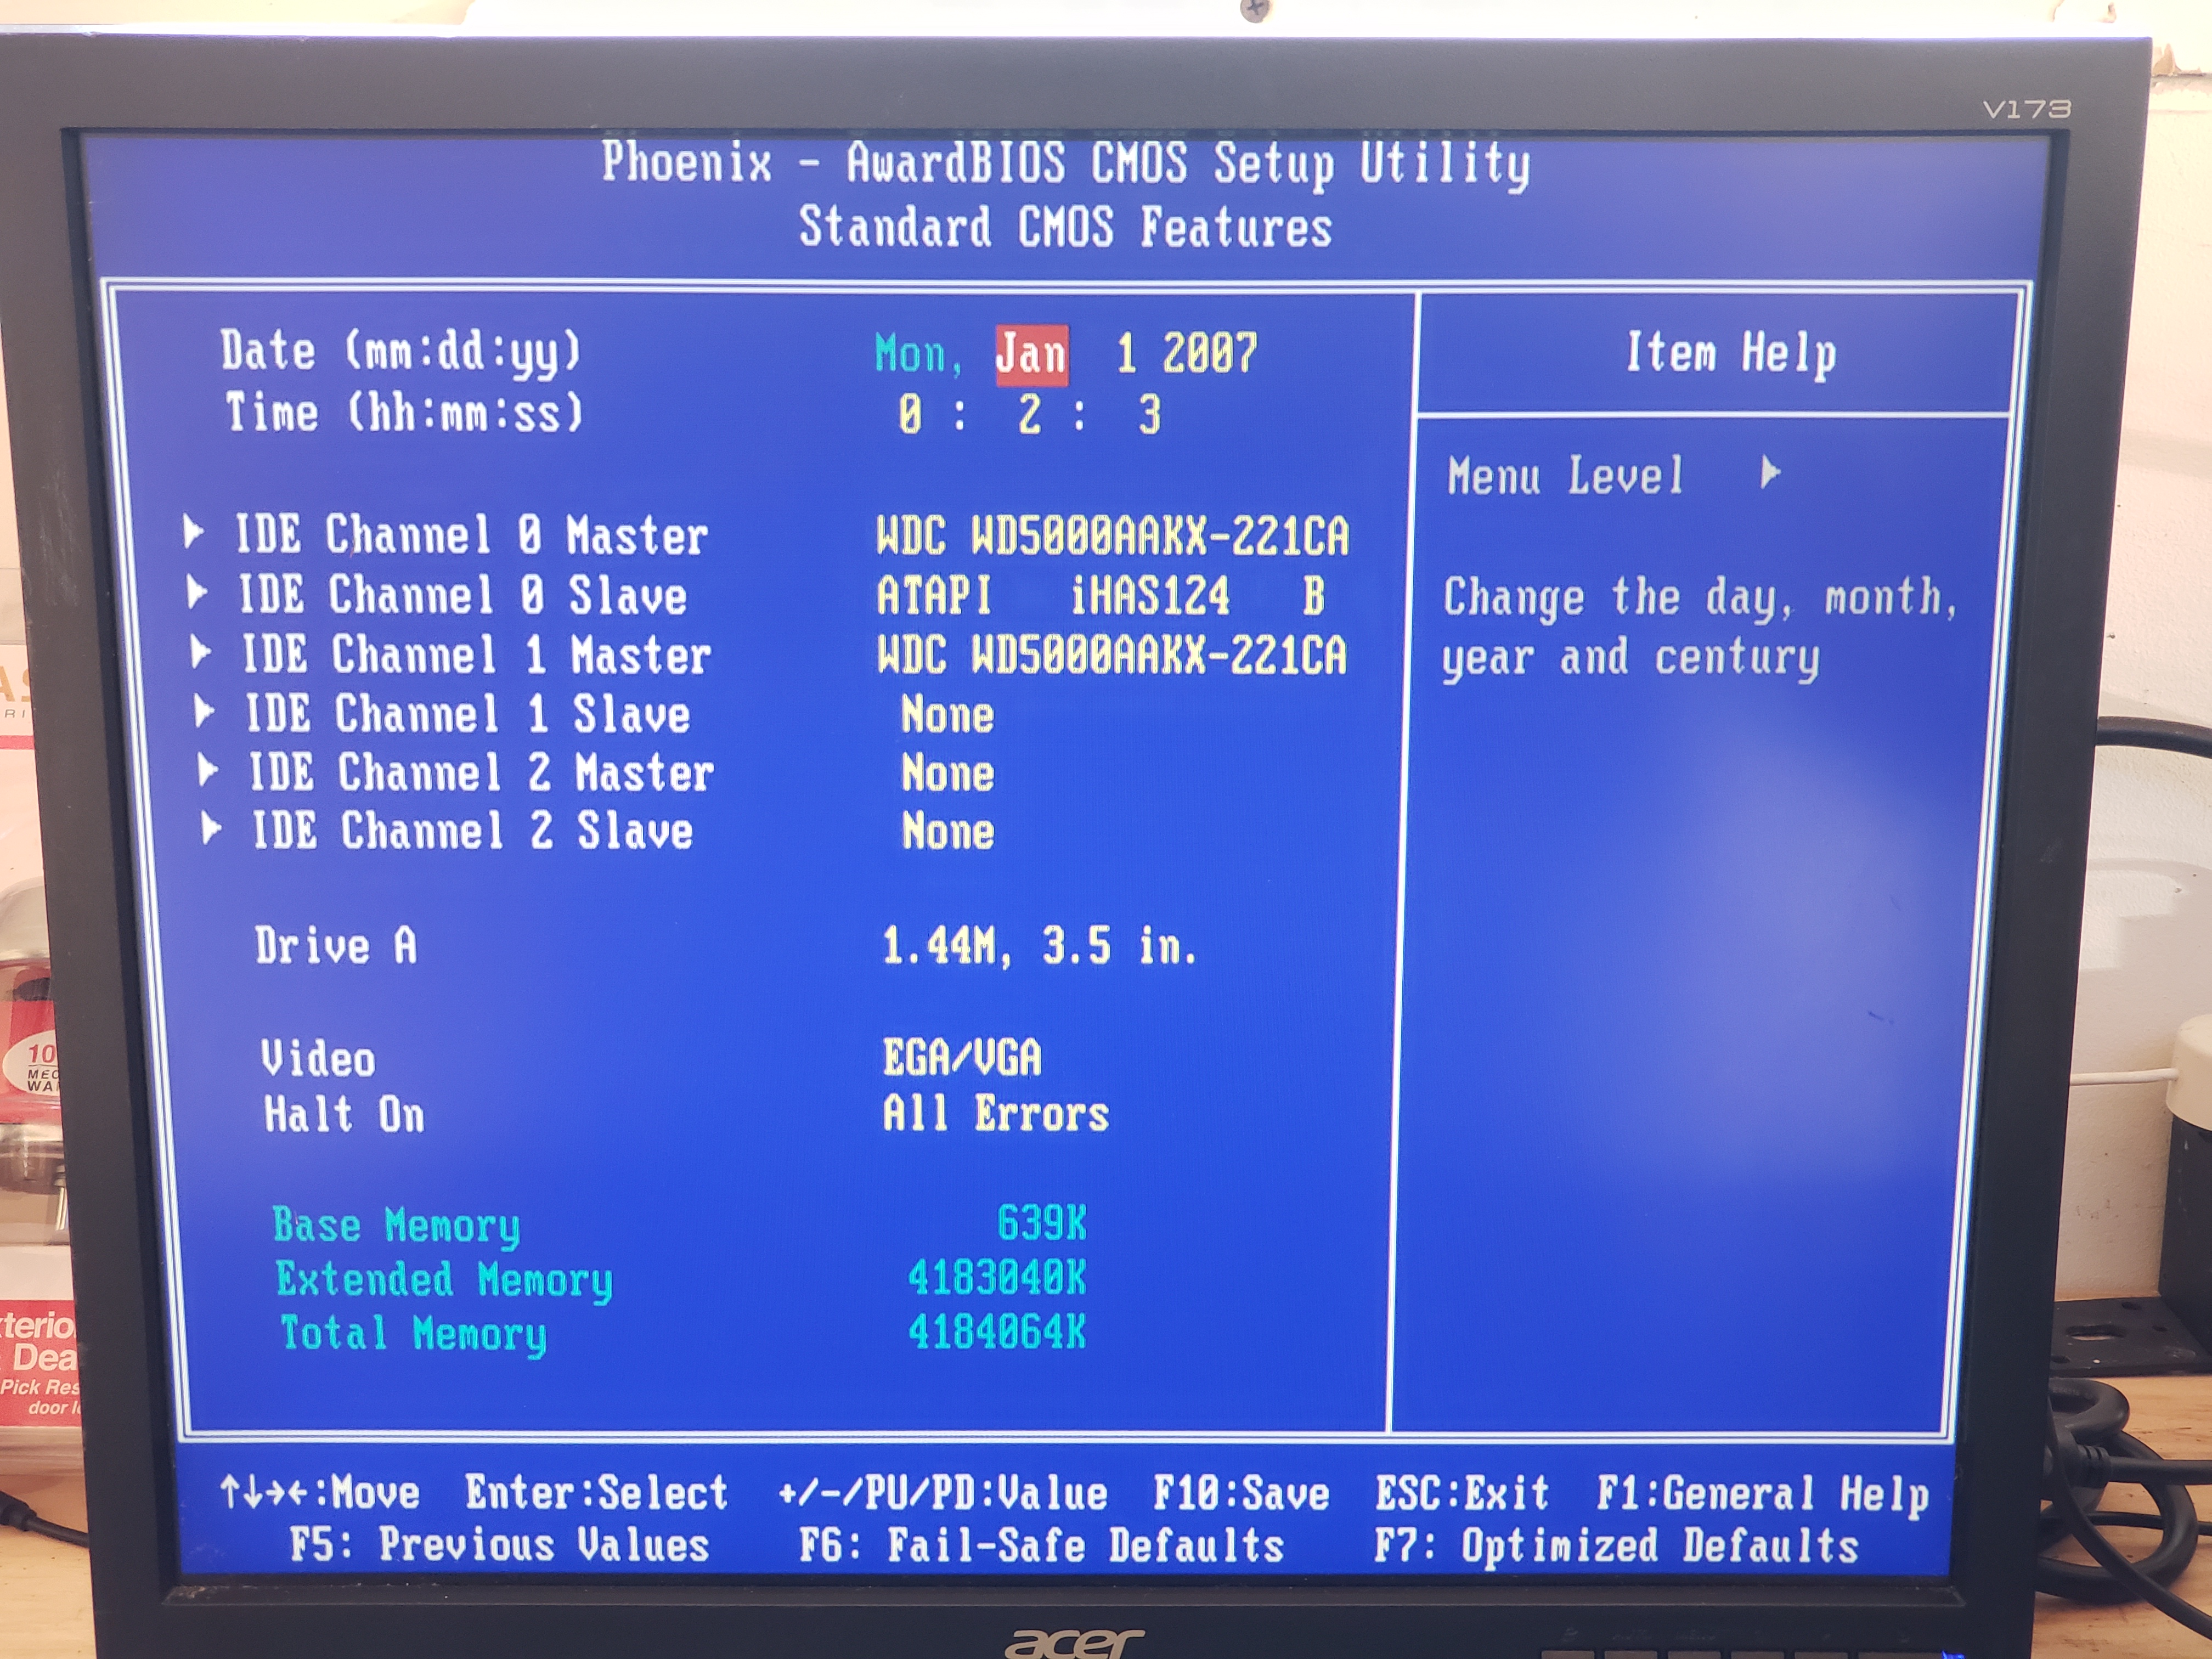Image resolution: width=2212 pixels, height=1659 pixels.
Task: Click F7: Optimized Defaults hint
Action: [1616, 1546]
